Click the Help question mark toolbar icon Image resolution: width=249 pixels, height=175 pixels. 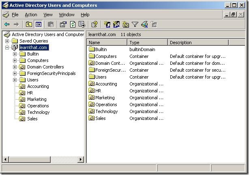[x=94, y=24]
